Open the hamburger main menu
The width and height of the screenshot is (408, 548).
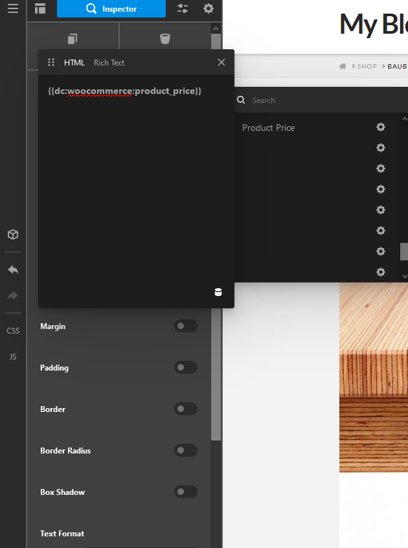13,9
